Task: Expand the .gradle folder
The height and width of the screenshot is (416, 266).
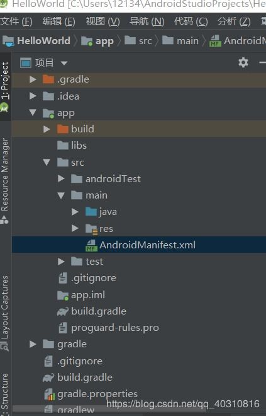Action: (x=33, y=79)
